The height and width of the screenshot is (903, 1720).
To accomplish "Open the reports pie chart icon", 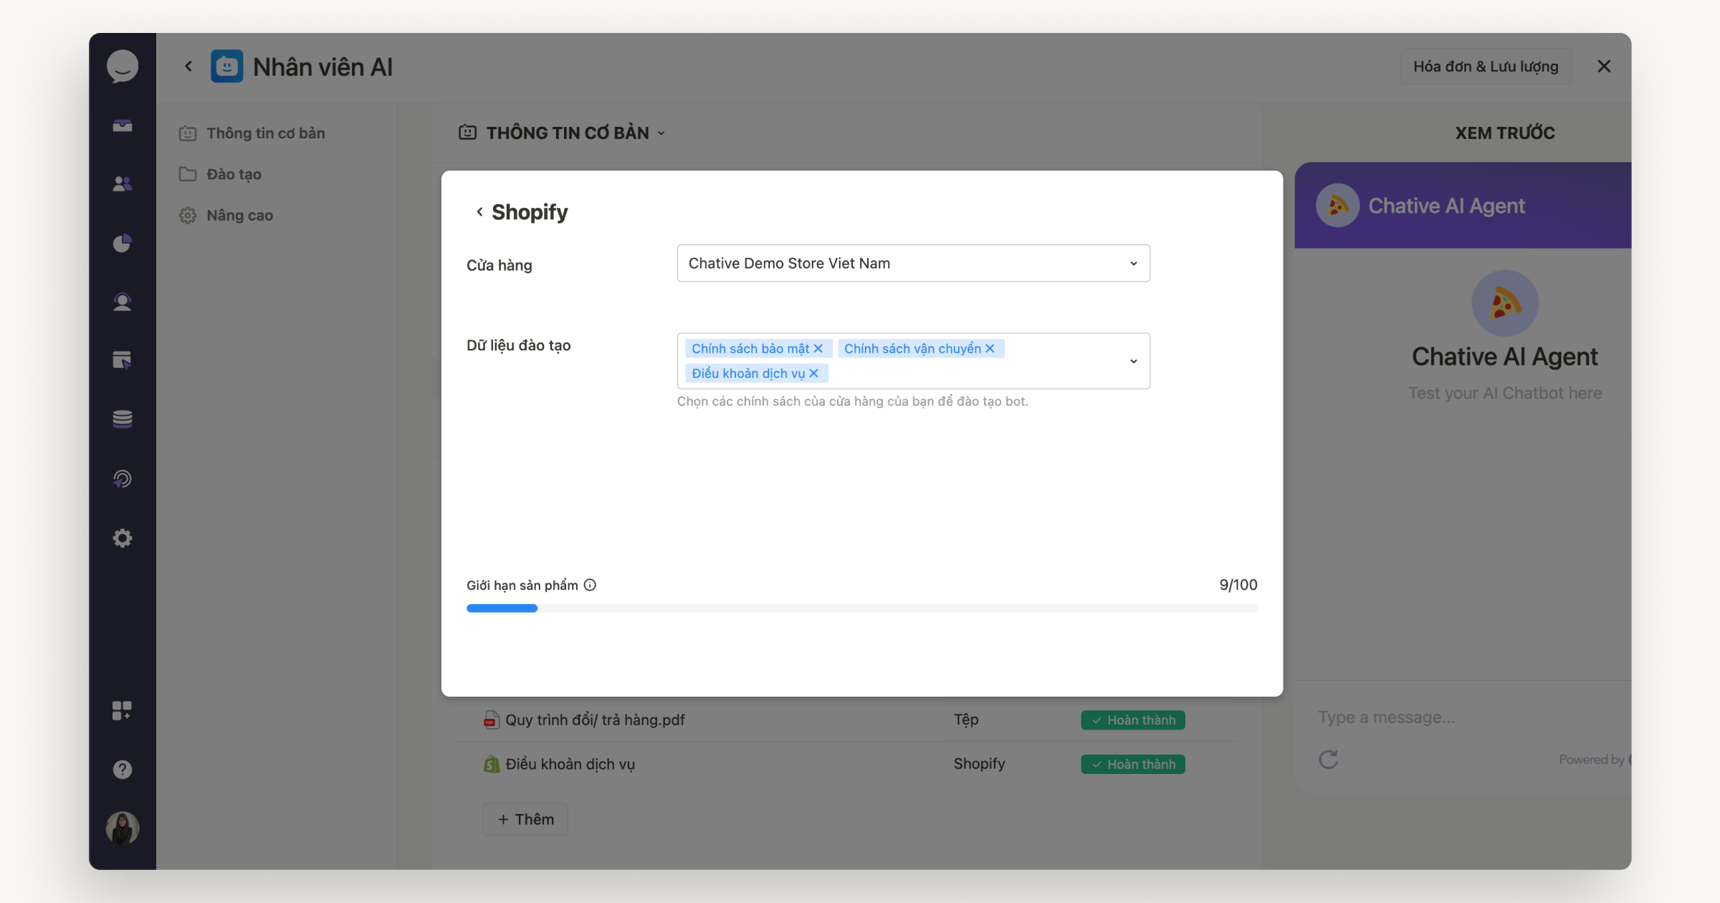I will [x=123, y=244].
